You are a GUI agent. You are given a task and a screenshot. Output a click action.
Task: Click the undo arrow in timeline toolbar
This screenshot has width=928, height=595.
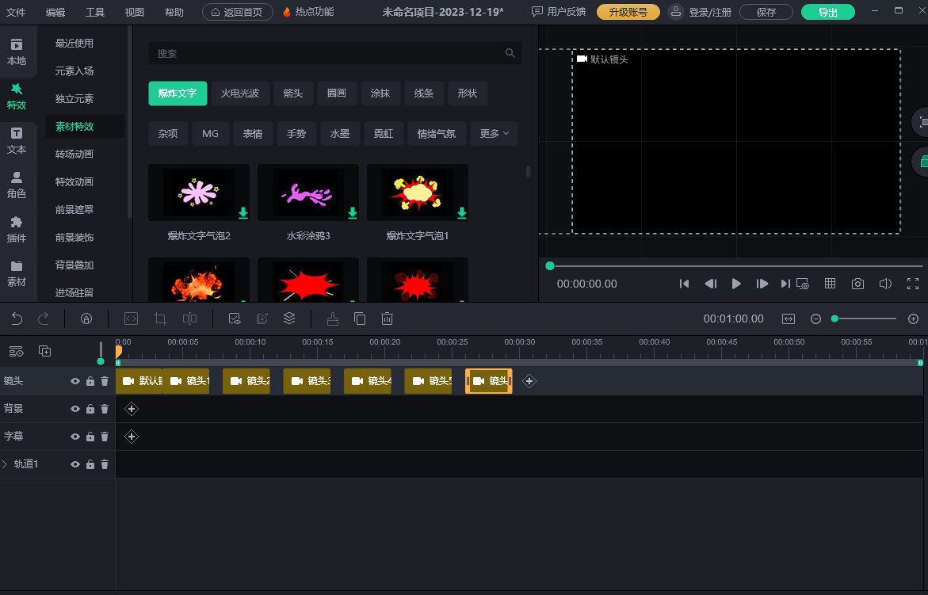[x=17, y=318]
